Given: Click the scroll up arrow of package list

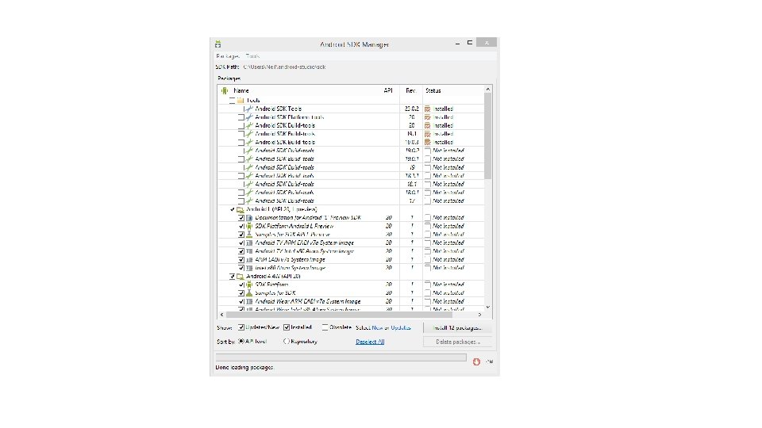Looking at the screenshot, I should pos(488,90).
